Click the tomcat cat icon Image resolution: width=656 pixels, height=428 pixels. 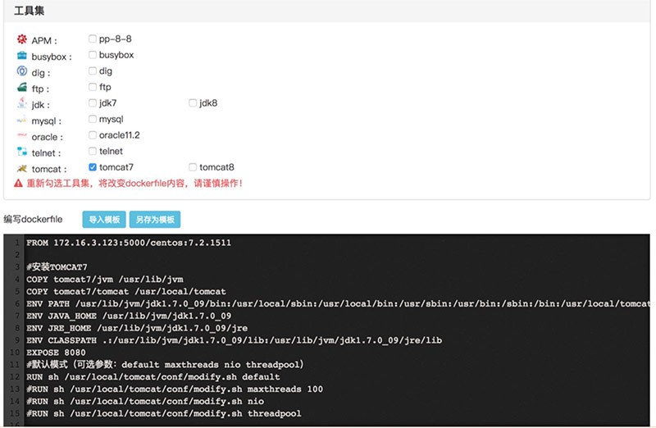coord(22,168)
